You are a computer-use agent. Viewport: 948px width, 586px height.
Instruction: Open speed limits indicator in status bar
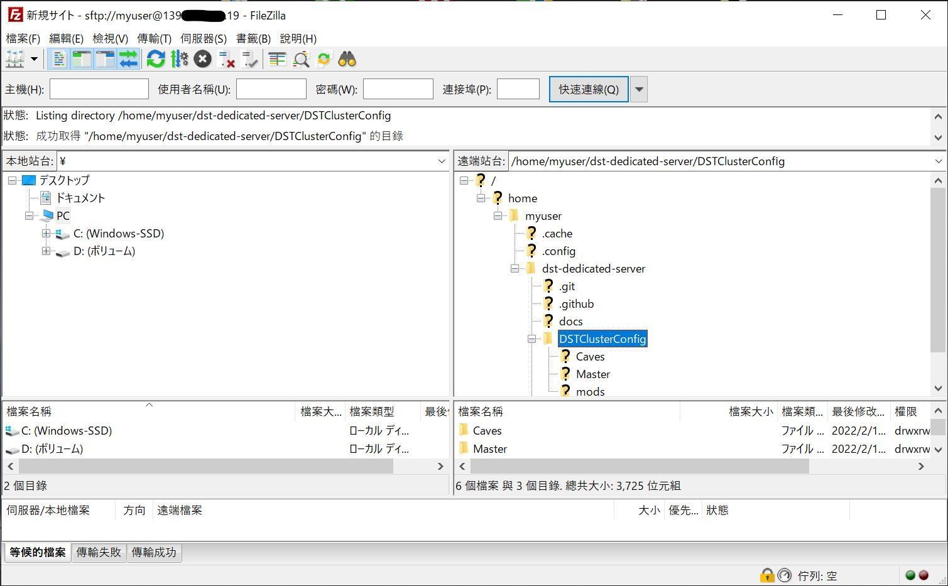(x=784, y=575)
